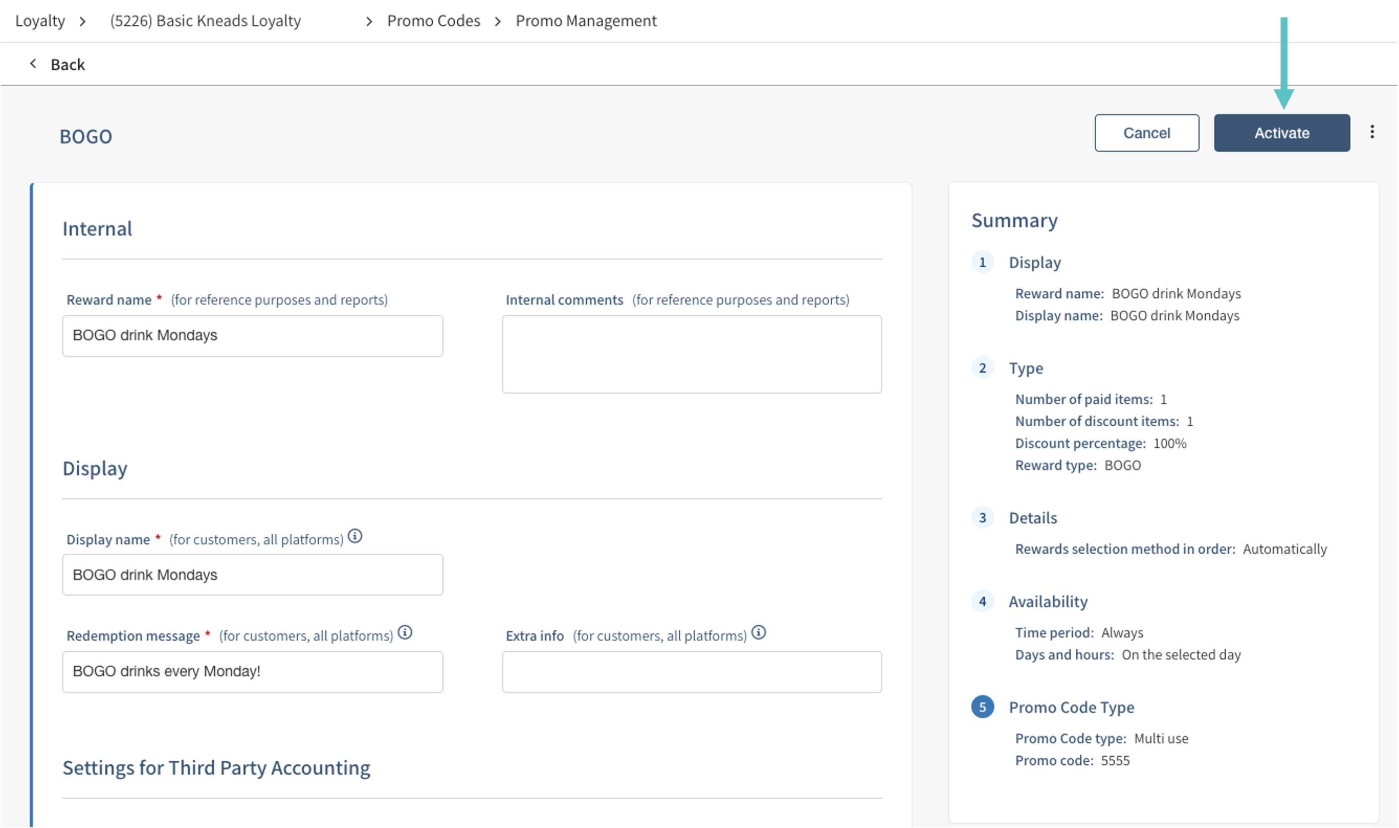Screen dimensions: 1399x828
Task: Click the Display name input field
Action: [x=252, y=575]
